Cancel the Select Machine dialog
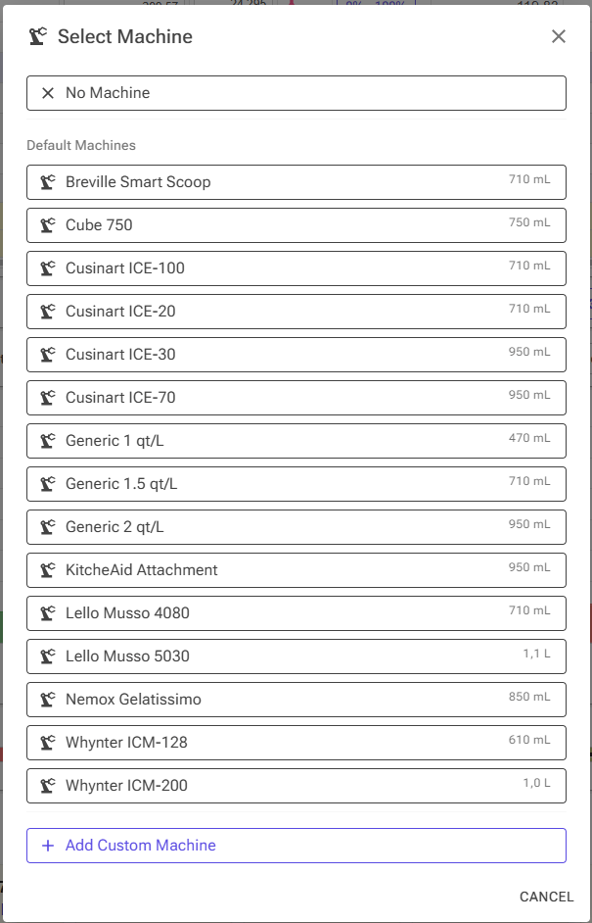 546,897
